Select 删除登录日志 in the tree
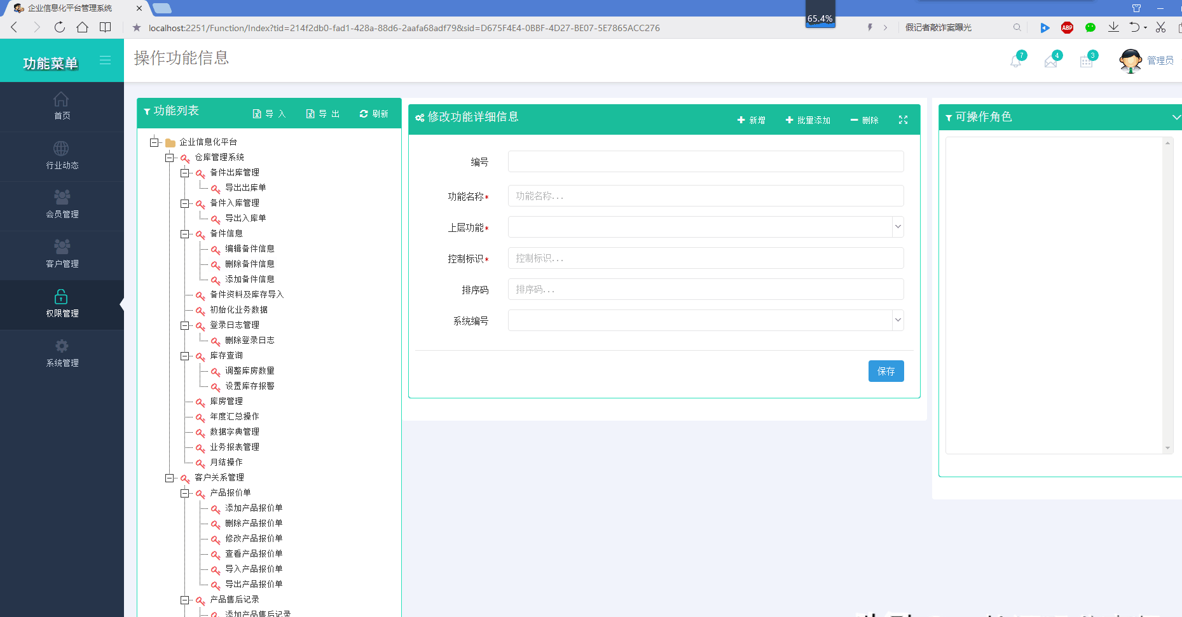The height and width of the screenshot is (617, 1182). 250,340
